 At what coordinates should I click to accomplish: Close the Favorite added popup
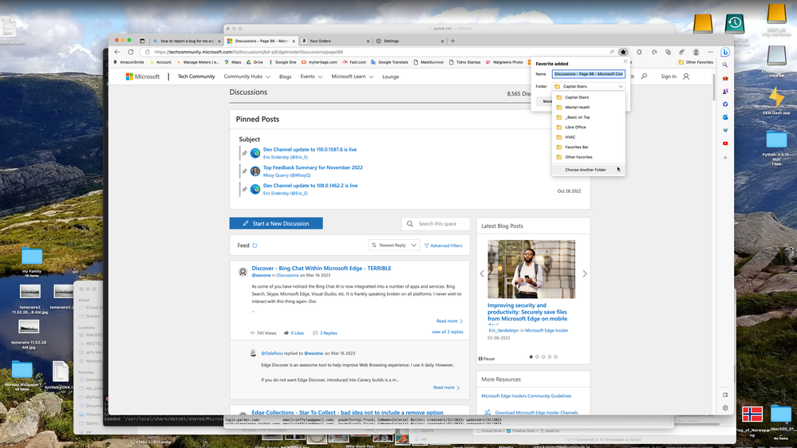point(625,61)
